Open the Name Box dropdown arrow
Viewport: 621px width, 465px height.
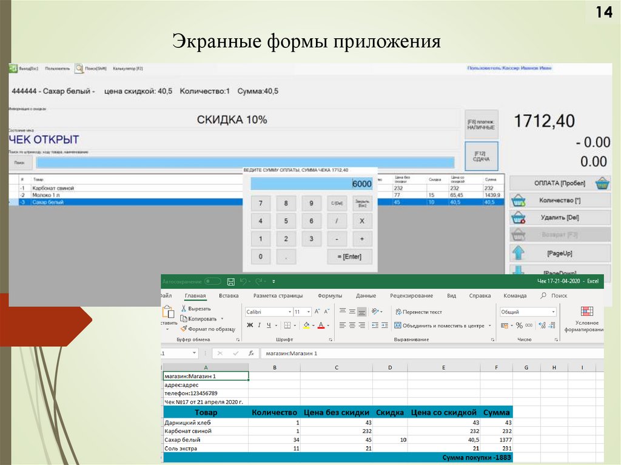[x=194, y=353]
